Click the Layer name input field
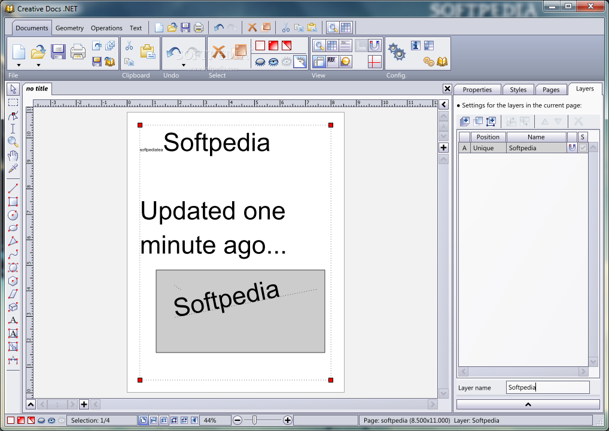This screenshot has height=431, width=609. [548, 387]
